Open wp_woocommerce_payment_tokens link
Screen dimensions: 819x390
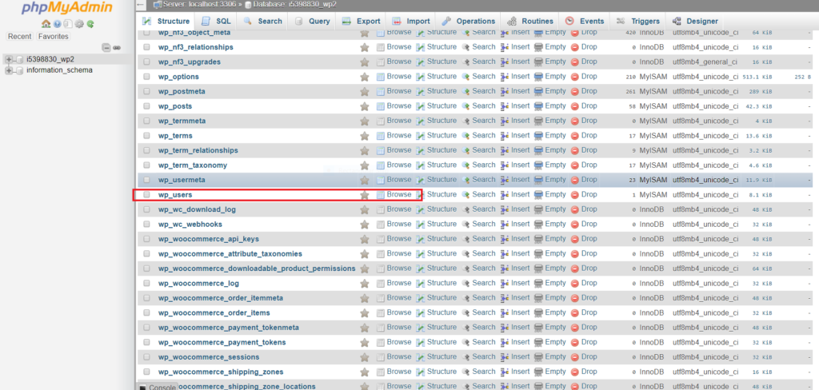coord(222,343)
